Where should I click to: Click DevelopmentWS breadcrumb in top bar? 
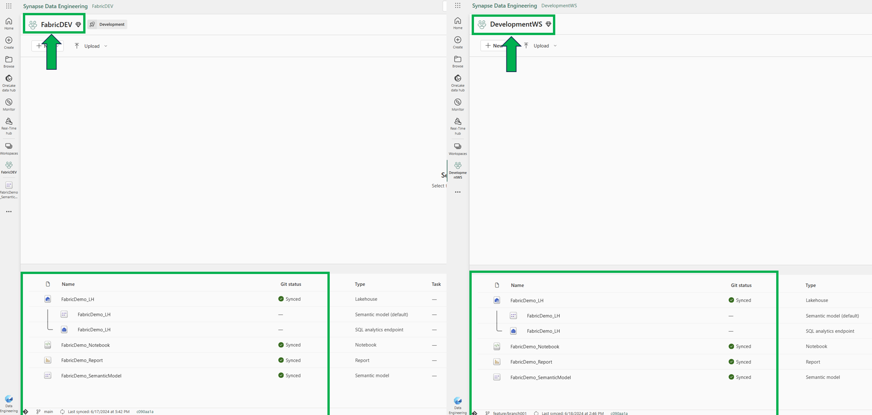coord(559,5)
